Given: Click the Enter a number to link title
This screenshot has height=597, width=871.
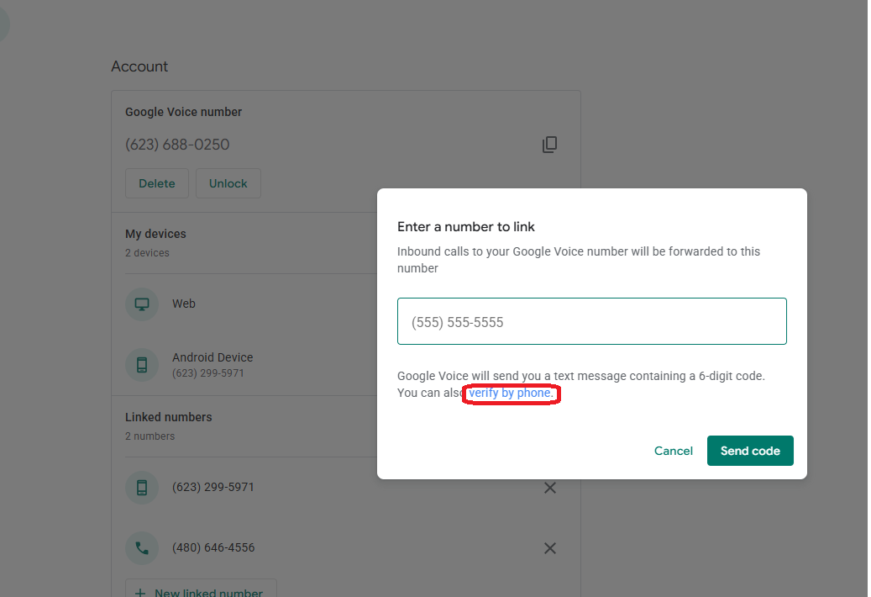Looking at the screenshot, I should pyautogui.click(x=466, y=227).
